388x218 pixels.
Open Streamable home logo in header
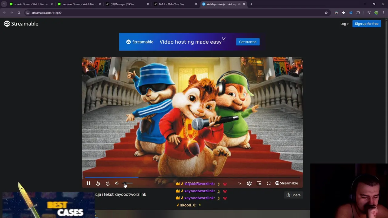(x=21, y=24)
